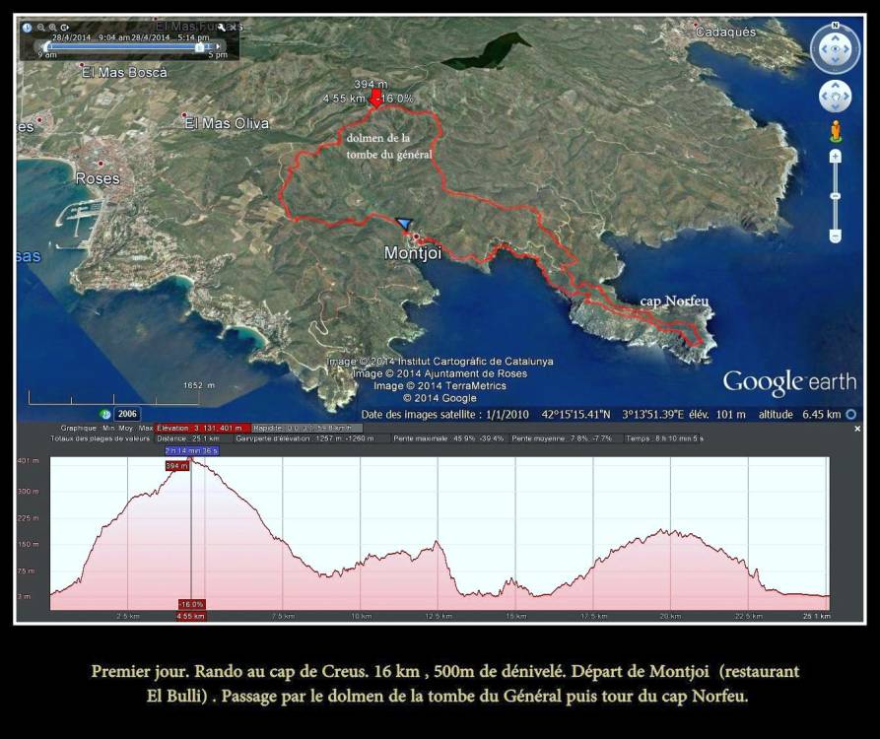
Task: Select the Rapidité metric in the profile
Action: pos(268,428)
